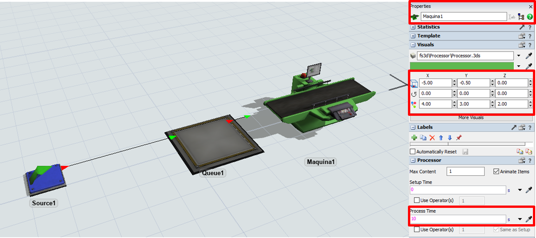Open the tree view icon beside name field
536x238 pixels.
tap(521, 17)
